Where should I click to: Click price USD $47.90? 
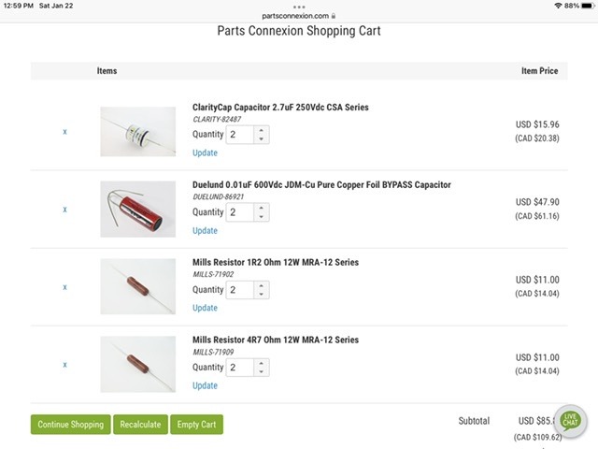tap(537, 202)
